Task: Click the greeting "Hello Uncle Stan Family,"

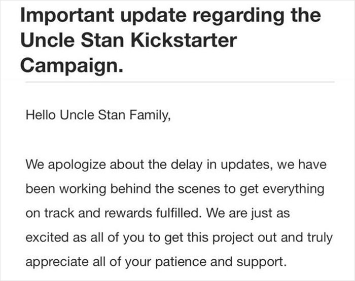Action: [98, 115]
